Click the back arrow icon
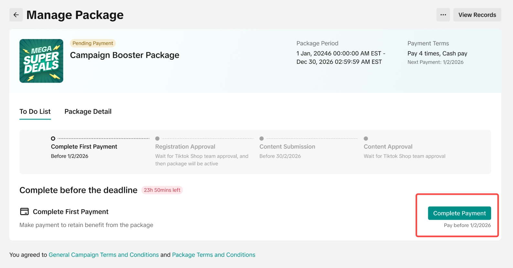The width and height of the screenshot is (513, 268). (x=16, y=15)
